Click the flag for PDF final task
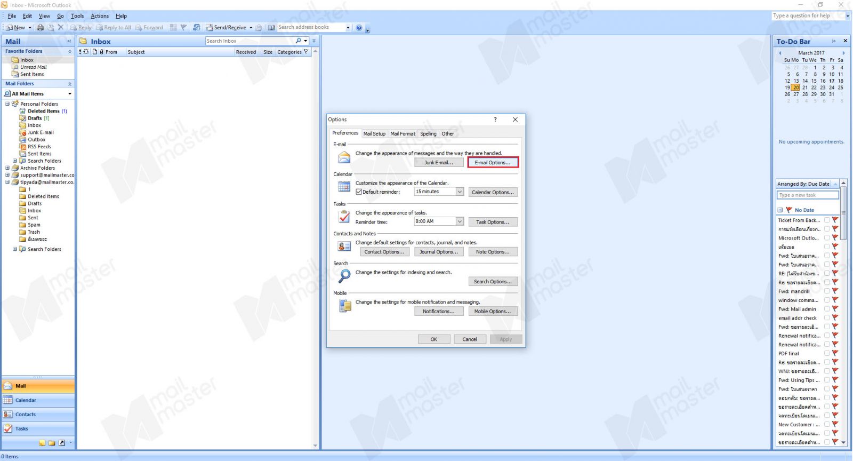Screen dimensions: 853x461 point(835,353)
